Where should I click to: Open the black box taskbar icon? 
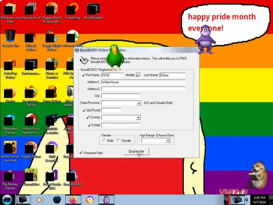(x=23, y=200)
